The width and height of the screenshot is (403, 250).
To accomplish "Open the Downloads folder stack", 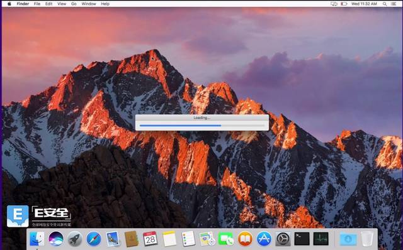I will click(348, 239).
